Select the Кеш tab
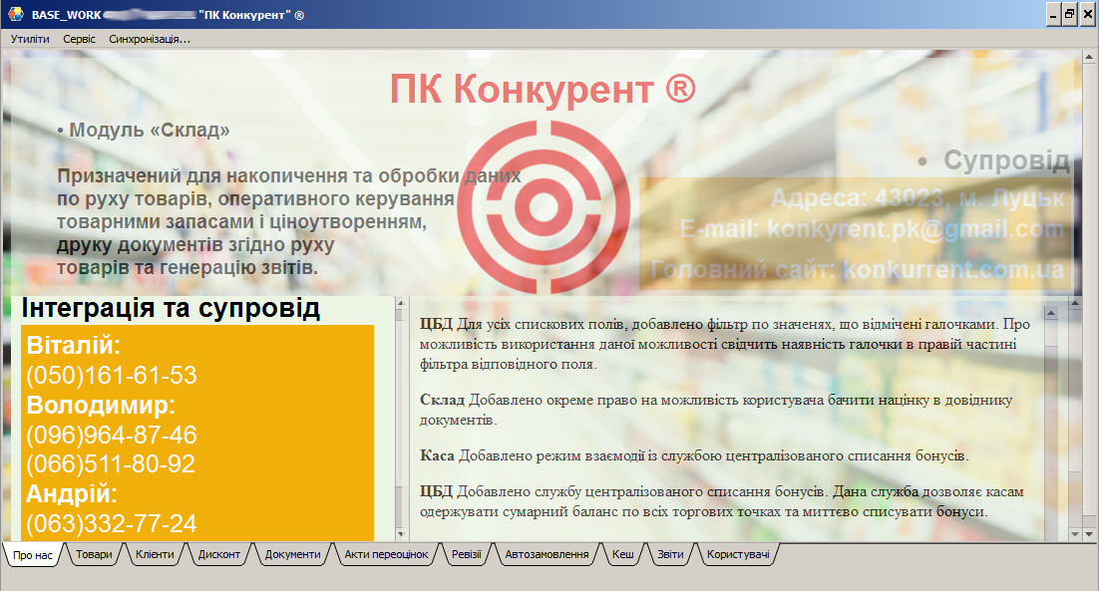 pyautogui.click(x=622, y=554)
